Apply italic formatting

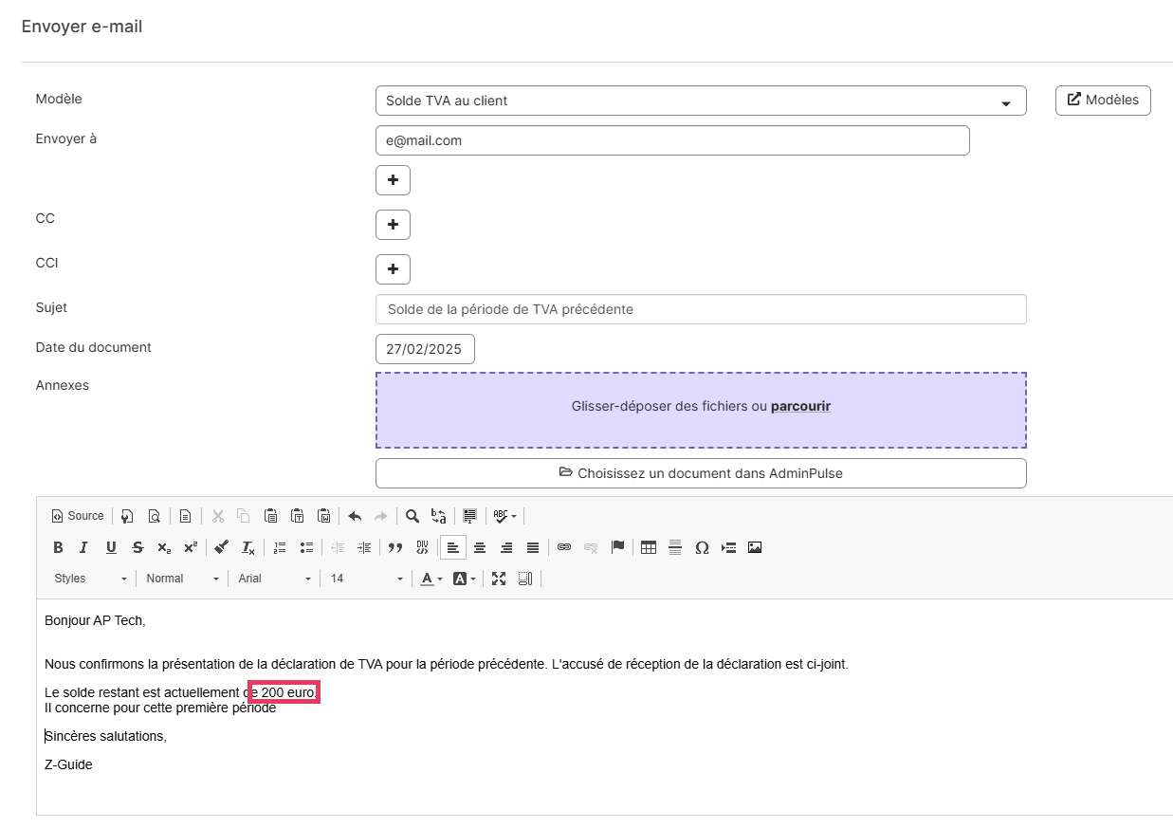(83, 547)
